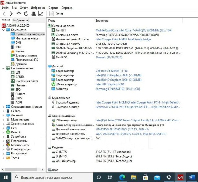Click the CPUID icon in tree

(x=12, y=77)
